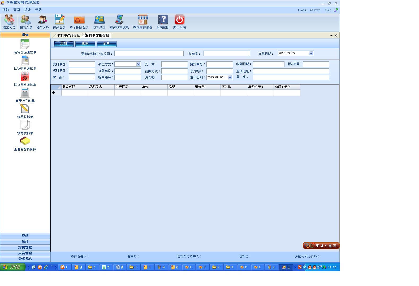Click the 添加 button
The width and height of the screenshot is (419, 286).
64,44
